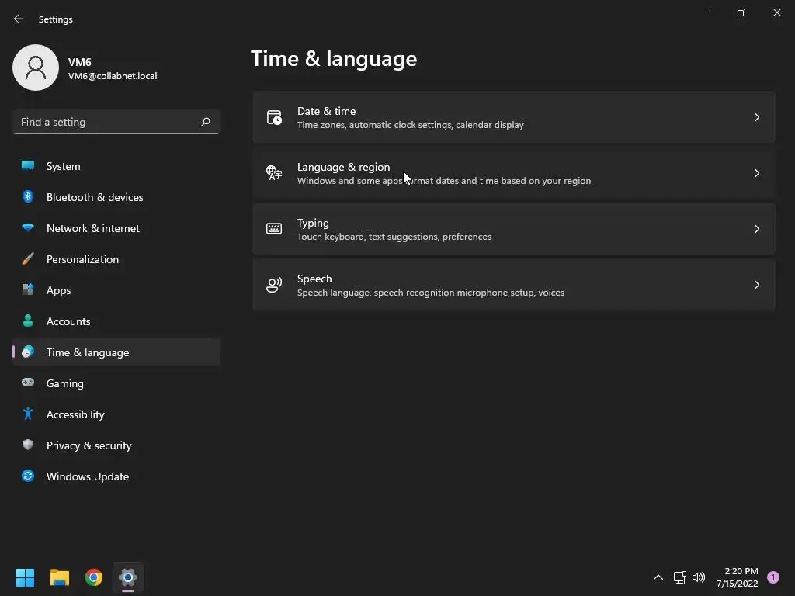Click the Speech voice icon
Screen dimensions: 795x596
click(274, 285)
